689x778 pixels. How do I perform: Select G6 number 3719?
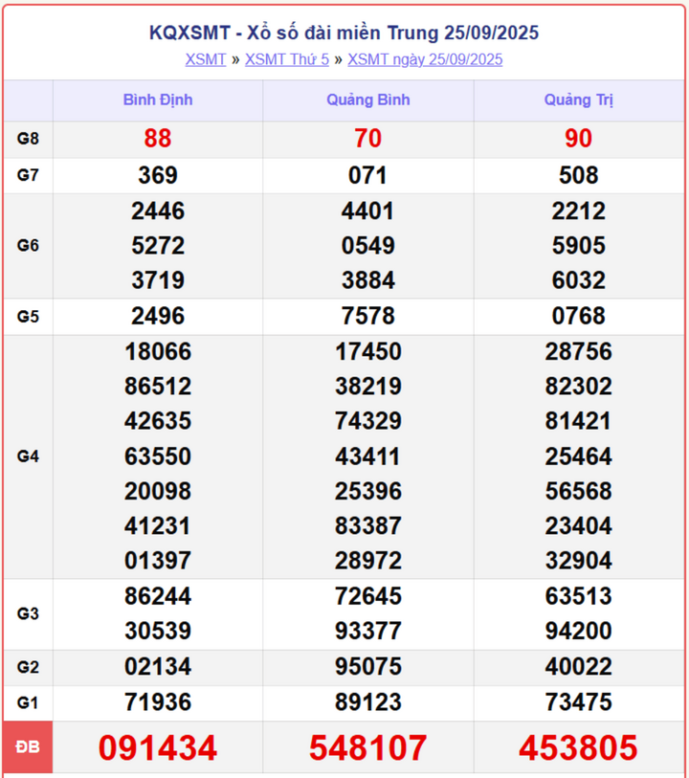158,280
